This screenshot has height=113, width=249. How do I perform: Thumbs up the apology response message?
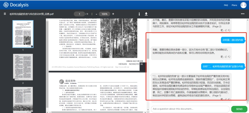click(x=226, y=57)
